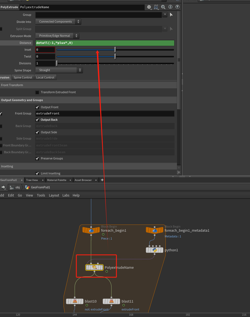Expand the Spine Shape dropdown
The height and width of the screenshot is (317, 250).
click(59, 70)
